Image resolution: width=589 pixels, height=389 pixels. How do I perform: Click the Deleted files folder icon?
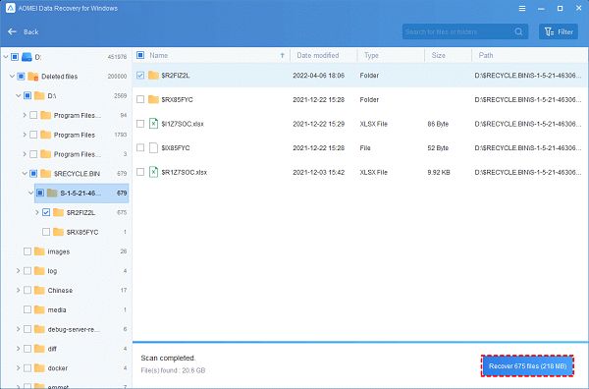coord(33,77)
